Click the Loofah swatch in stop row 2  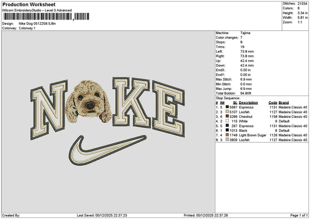227,112
